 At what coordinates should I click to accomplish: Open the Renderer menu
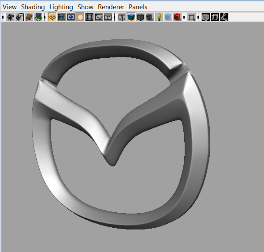(111, 7)
